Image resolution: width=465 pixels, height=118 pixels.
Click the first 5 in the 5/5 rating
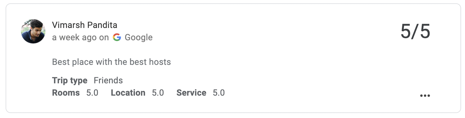coord(406,31)
